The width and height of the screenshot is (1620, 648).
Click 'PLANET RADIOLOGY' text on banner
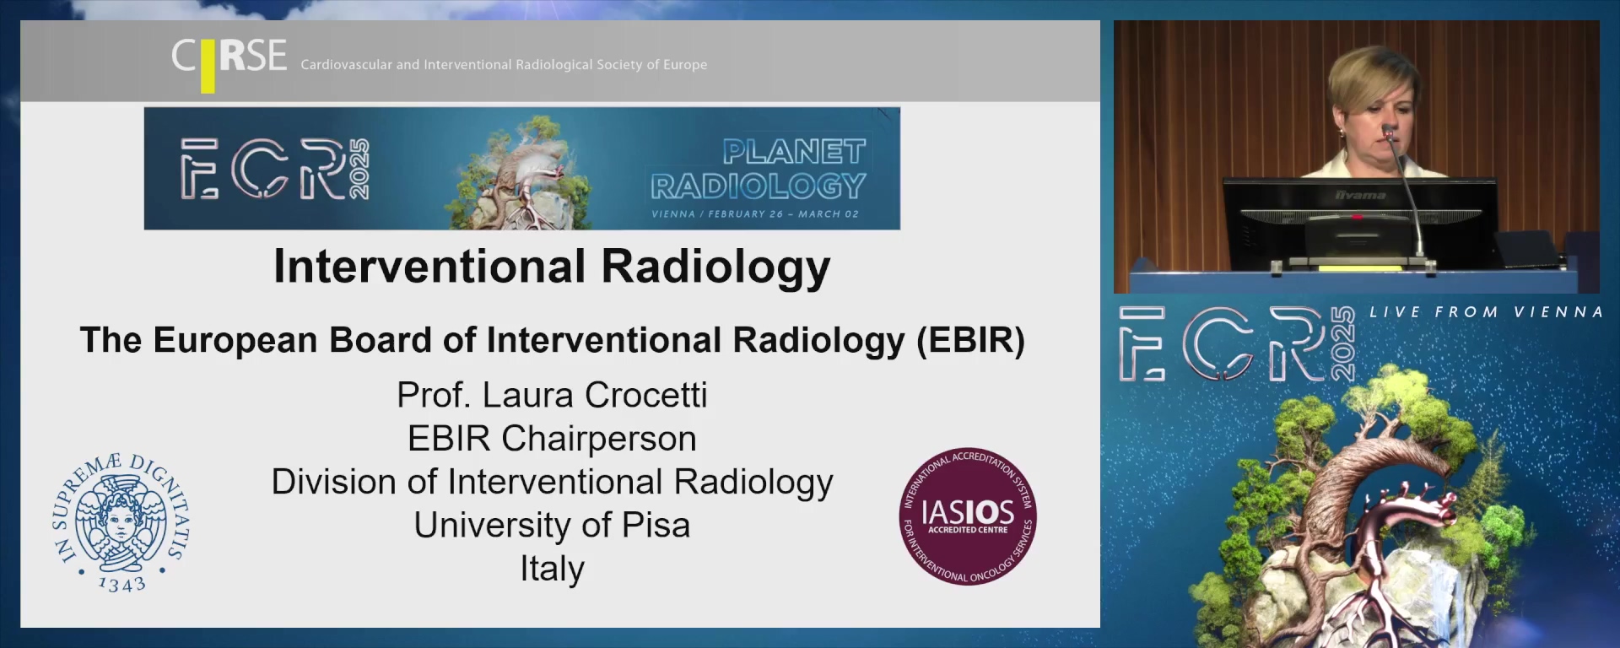[x=758, y=169]
